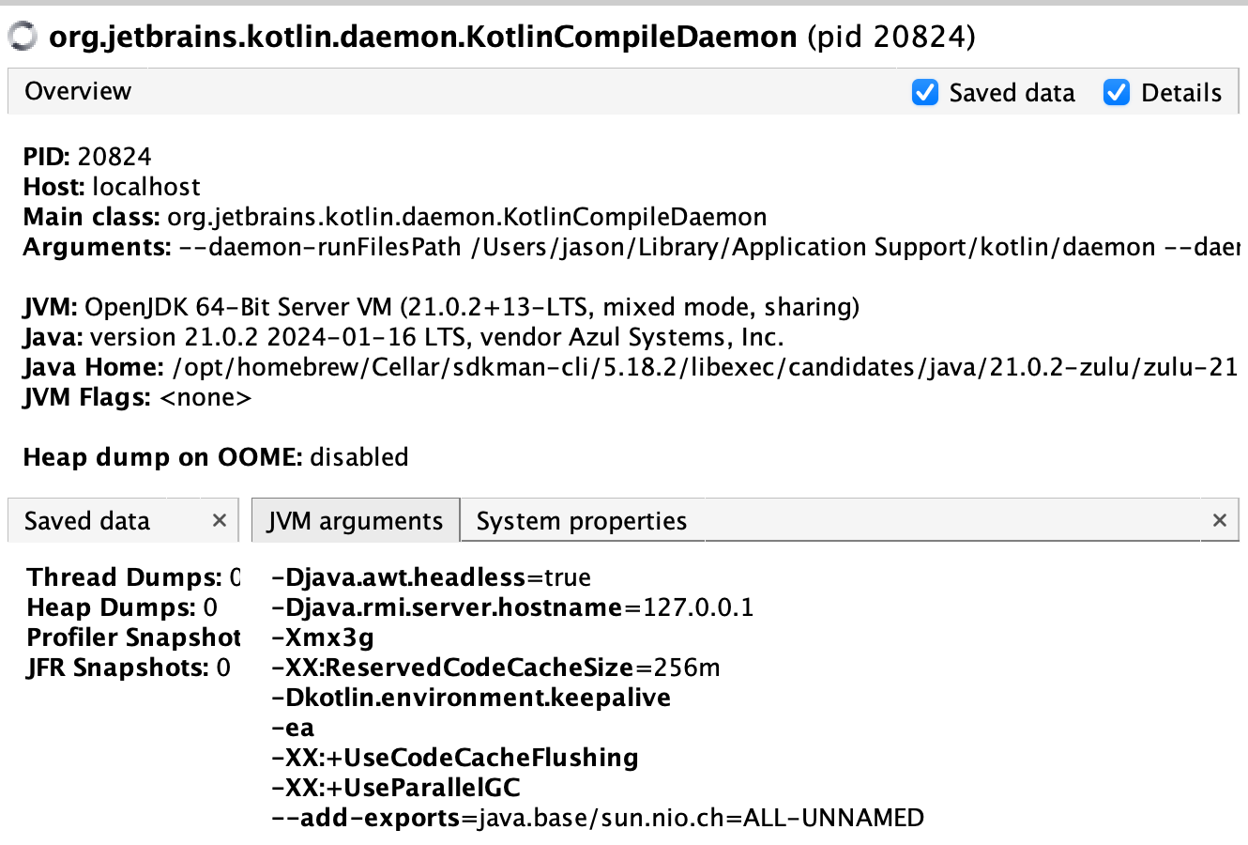Click the KotlinCompileDaemon loading spinner icon
This screenshot has height=845, width=1248.
(23, 37)
